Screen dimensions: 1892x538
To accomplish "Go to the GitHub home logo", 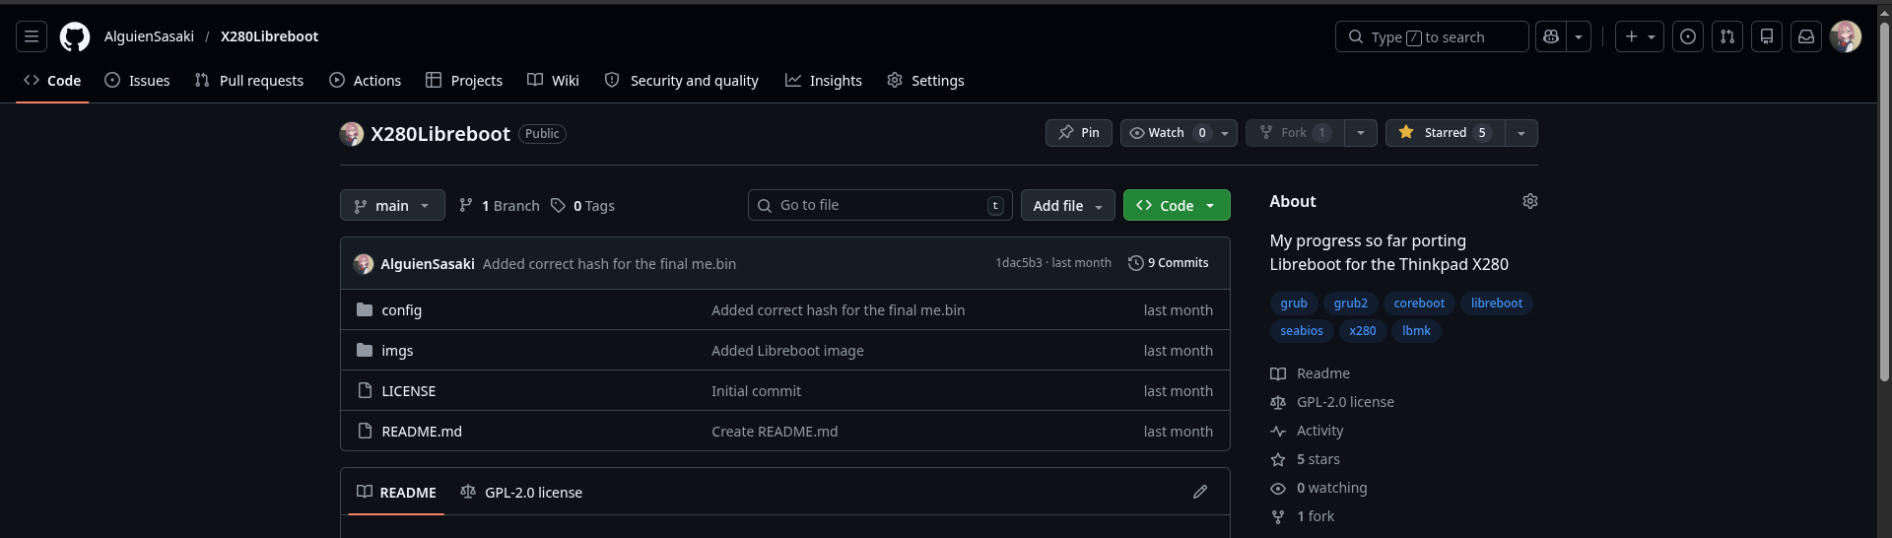I will [75, 36].
